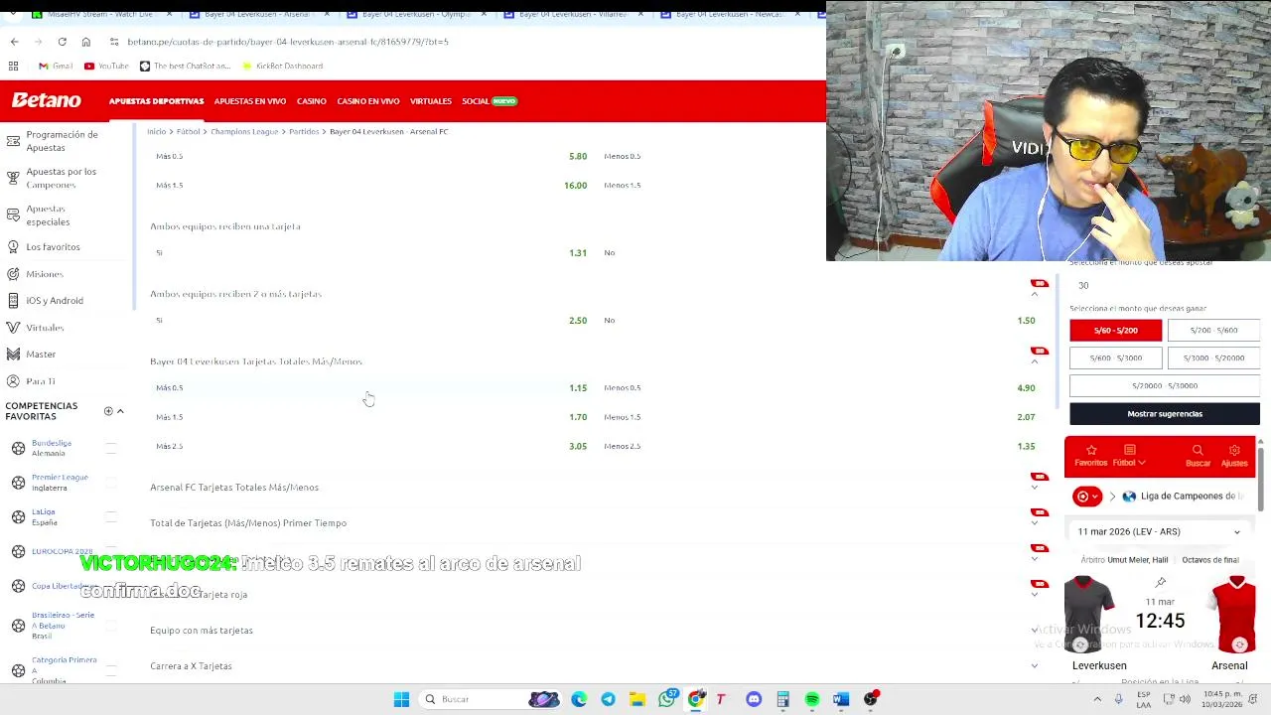
Task: Click the browser address bar URL
Action: [x=288, y=42]
